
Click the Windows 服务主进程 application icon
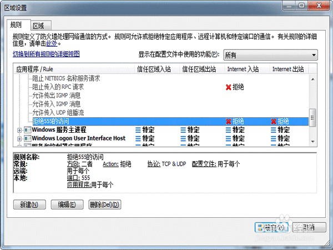point(27,129)
